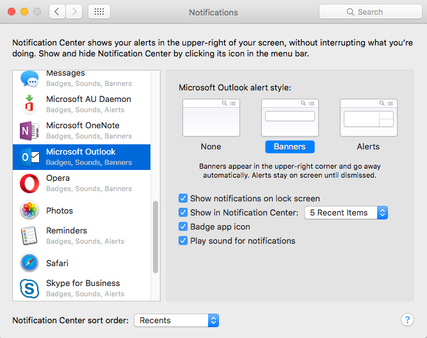427x338 pixels.
Task: Choose the Alerts alert style
Action: 369,117
